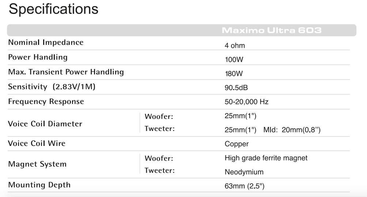Click the Voice Coil Diameter label
The height and width of the screenshot is (197, 367).
tap(45, 123)
